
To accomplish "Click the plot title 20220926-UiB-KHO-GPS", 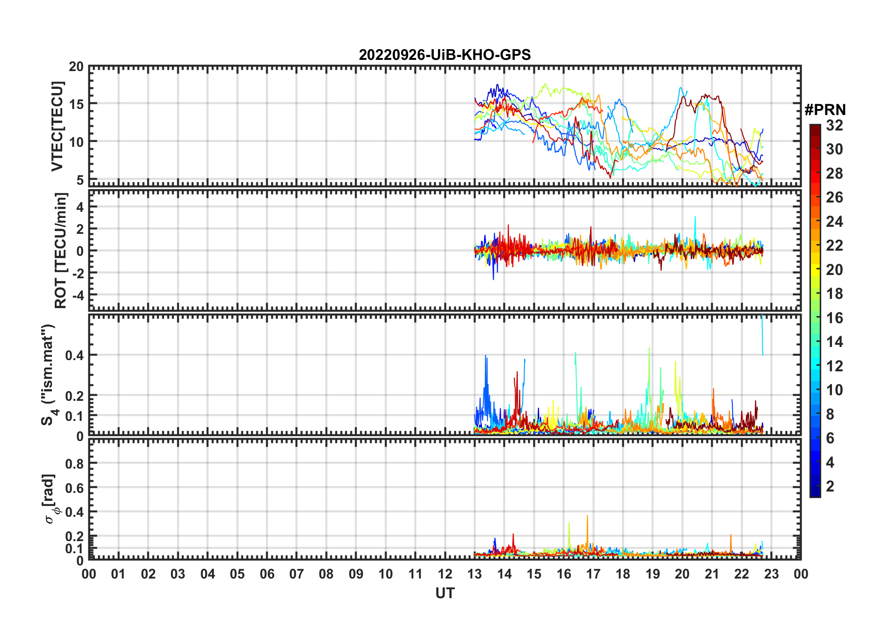I will [x=445, y=55].
